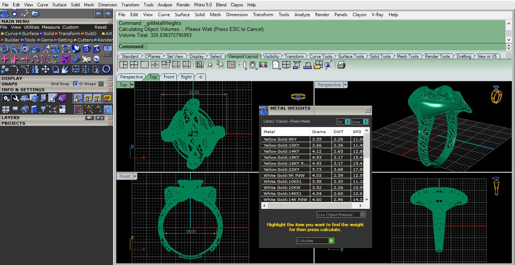Image resolution: width=515 pixels, height=265 pixels.
Task: Click Reset in the main menu panel
Action: (x=101, y=27)
